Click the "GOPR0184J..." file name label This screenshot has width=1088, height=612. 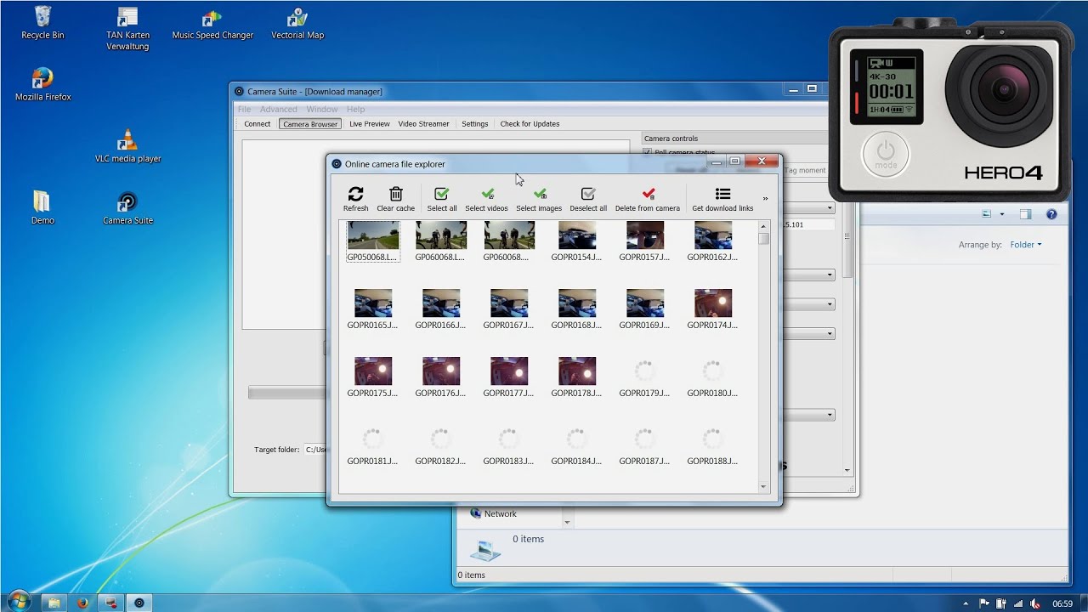pyautogui.click(x=576, y=462)
